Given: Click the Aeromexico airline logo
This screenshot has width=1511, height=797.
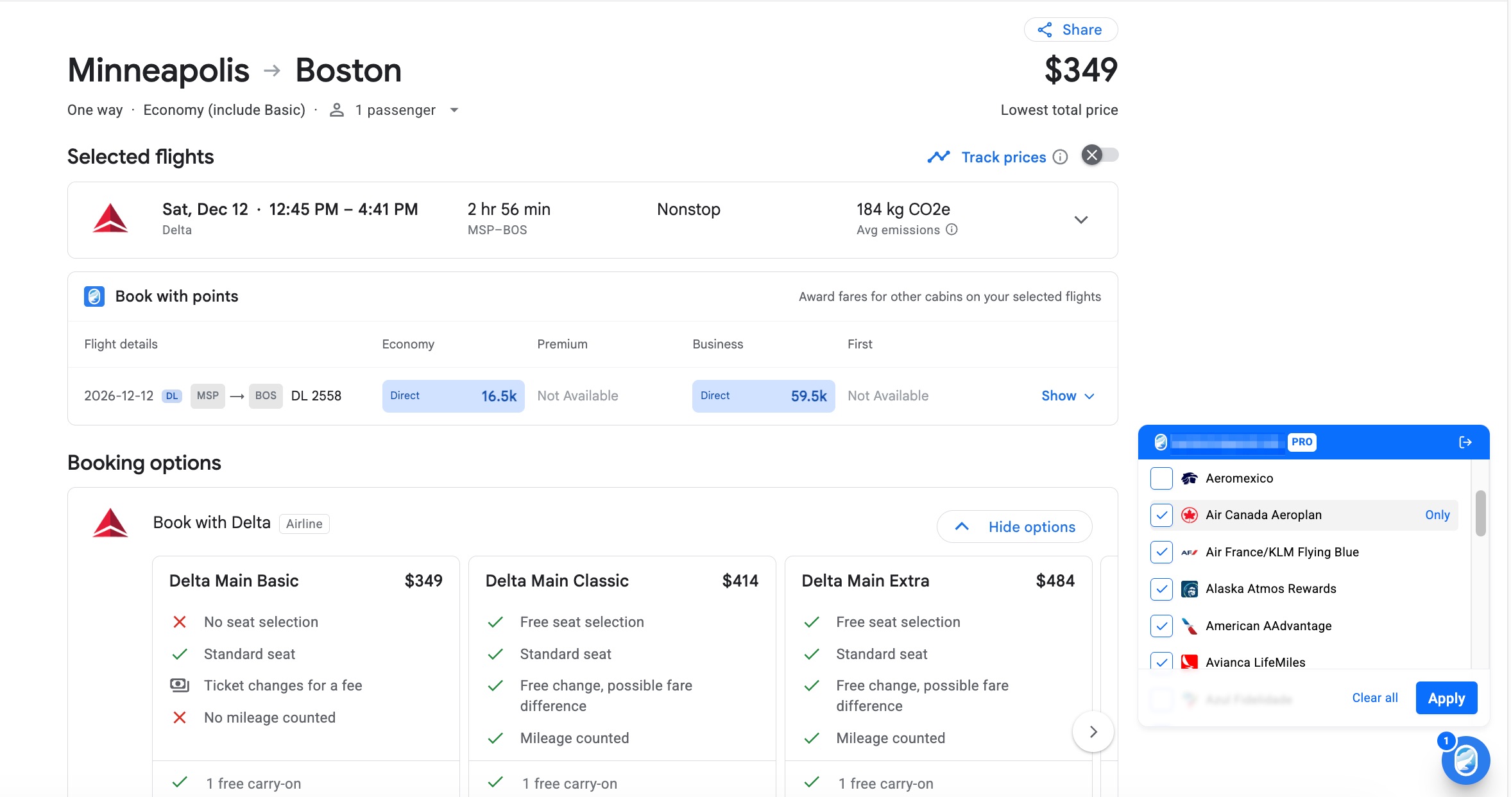Looking at the screenshot, I should click(x=1190, y=478).
